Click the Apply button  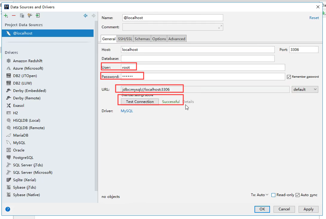(308, 209)
